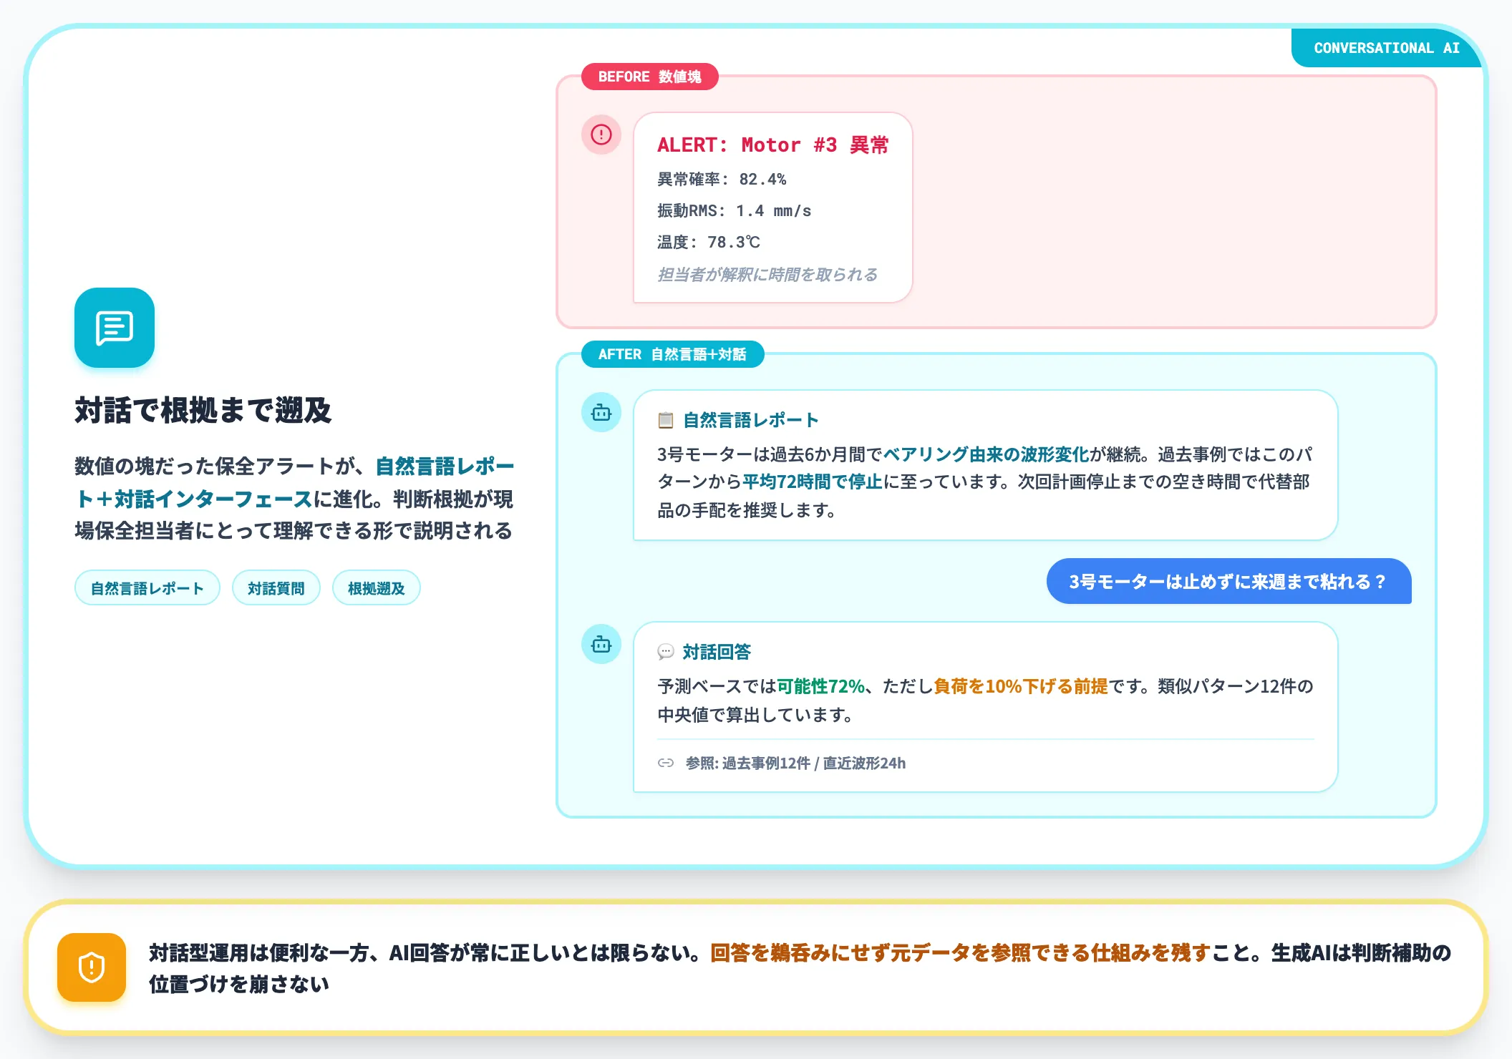
Task: Click heading 対話で根拠まで遡及
Action: 203,410
